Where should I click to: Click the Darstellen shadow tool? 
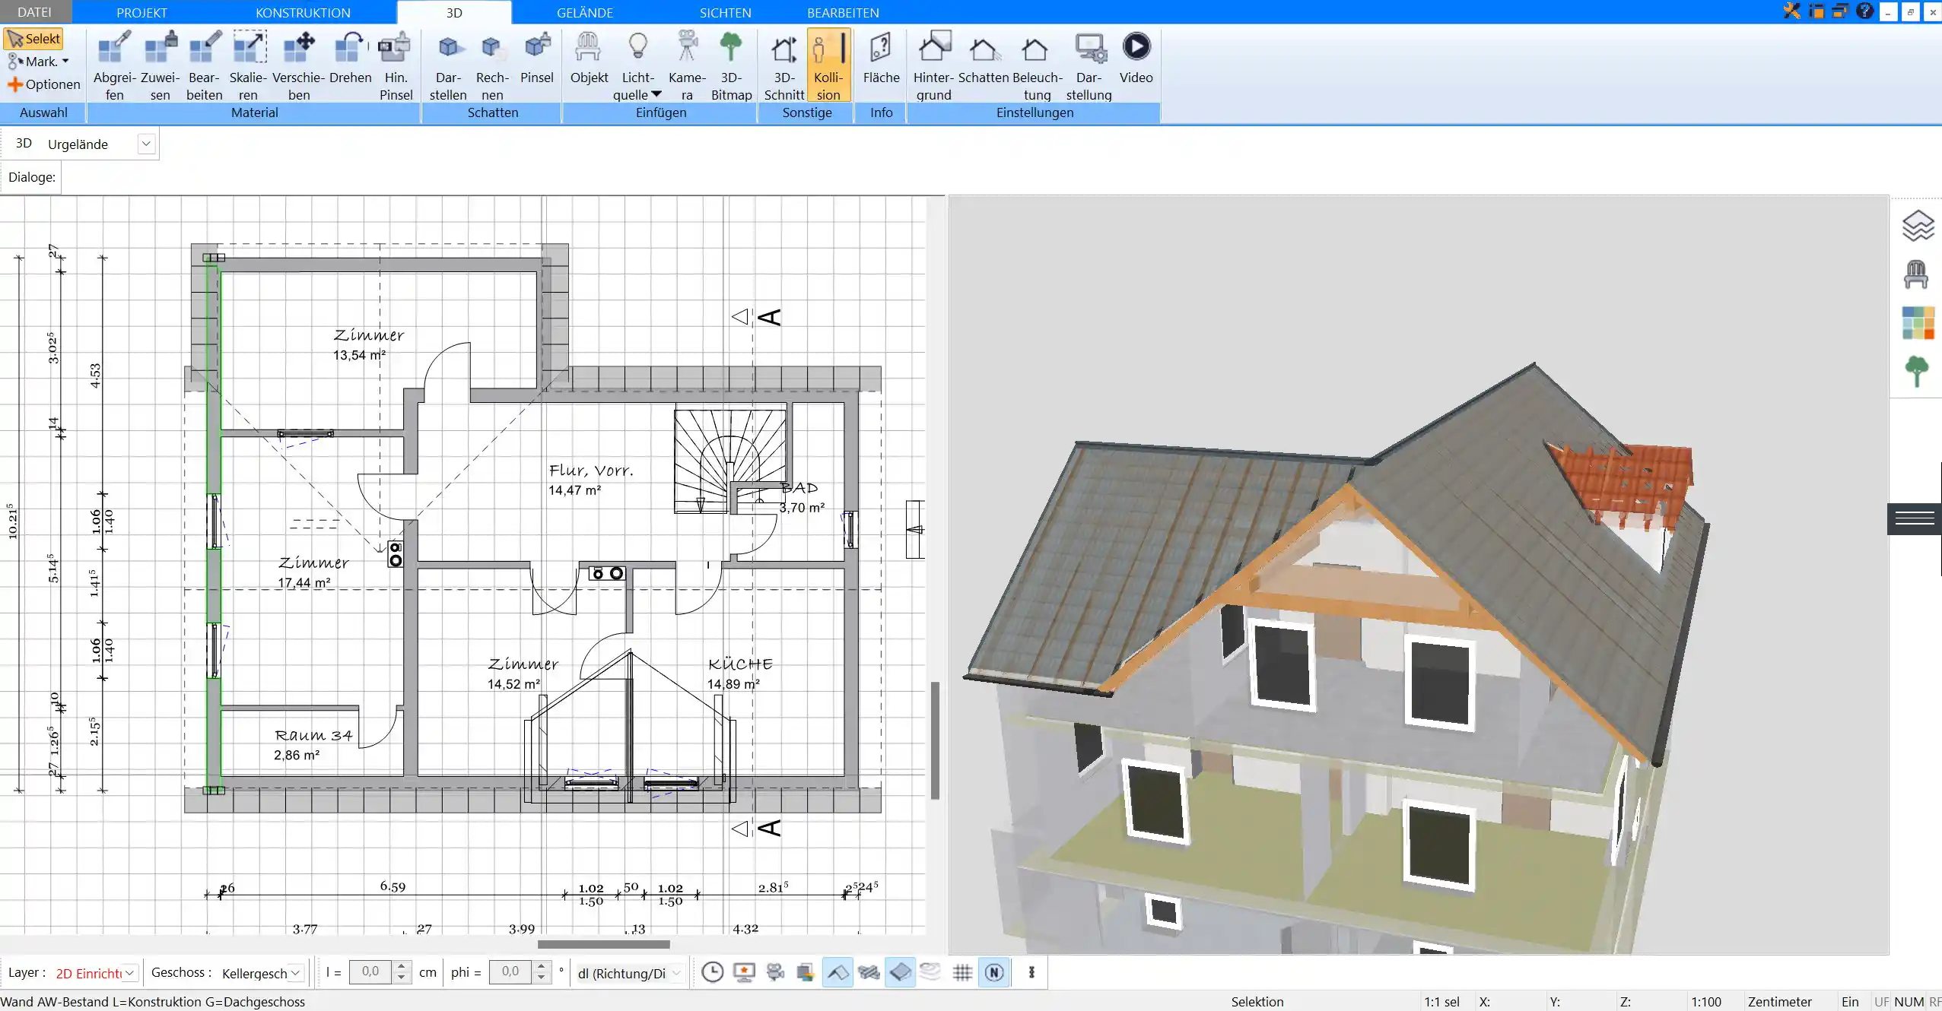tap(448, 66)
